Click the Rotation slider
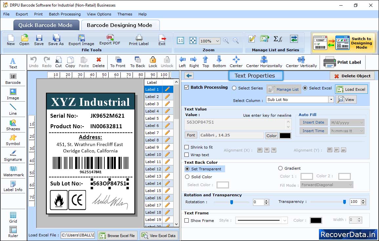 (x=231, y=202)
